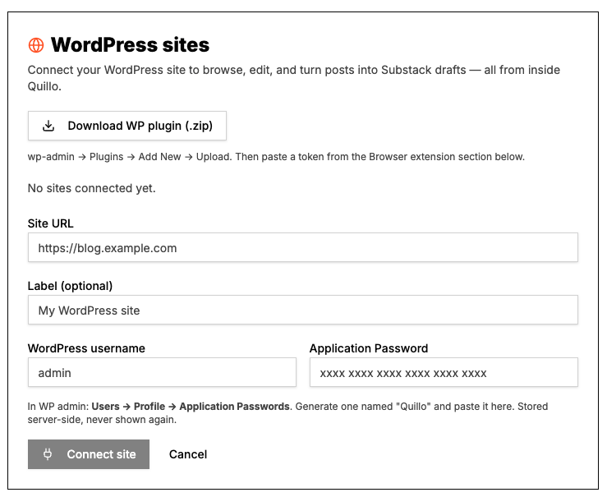Click the wp-admin Plugins Add New Upload instructions

click(x=276, y=157)
